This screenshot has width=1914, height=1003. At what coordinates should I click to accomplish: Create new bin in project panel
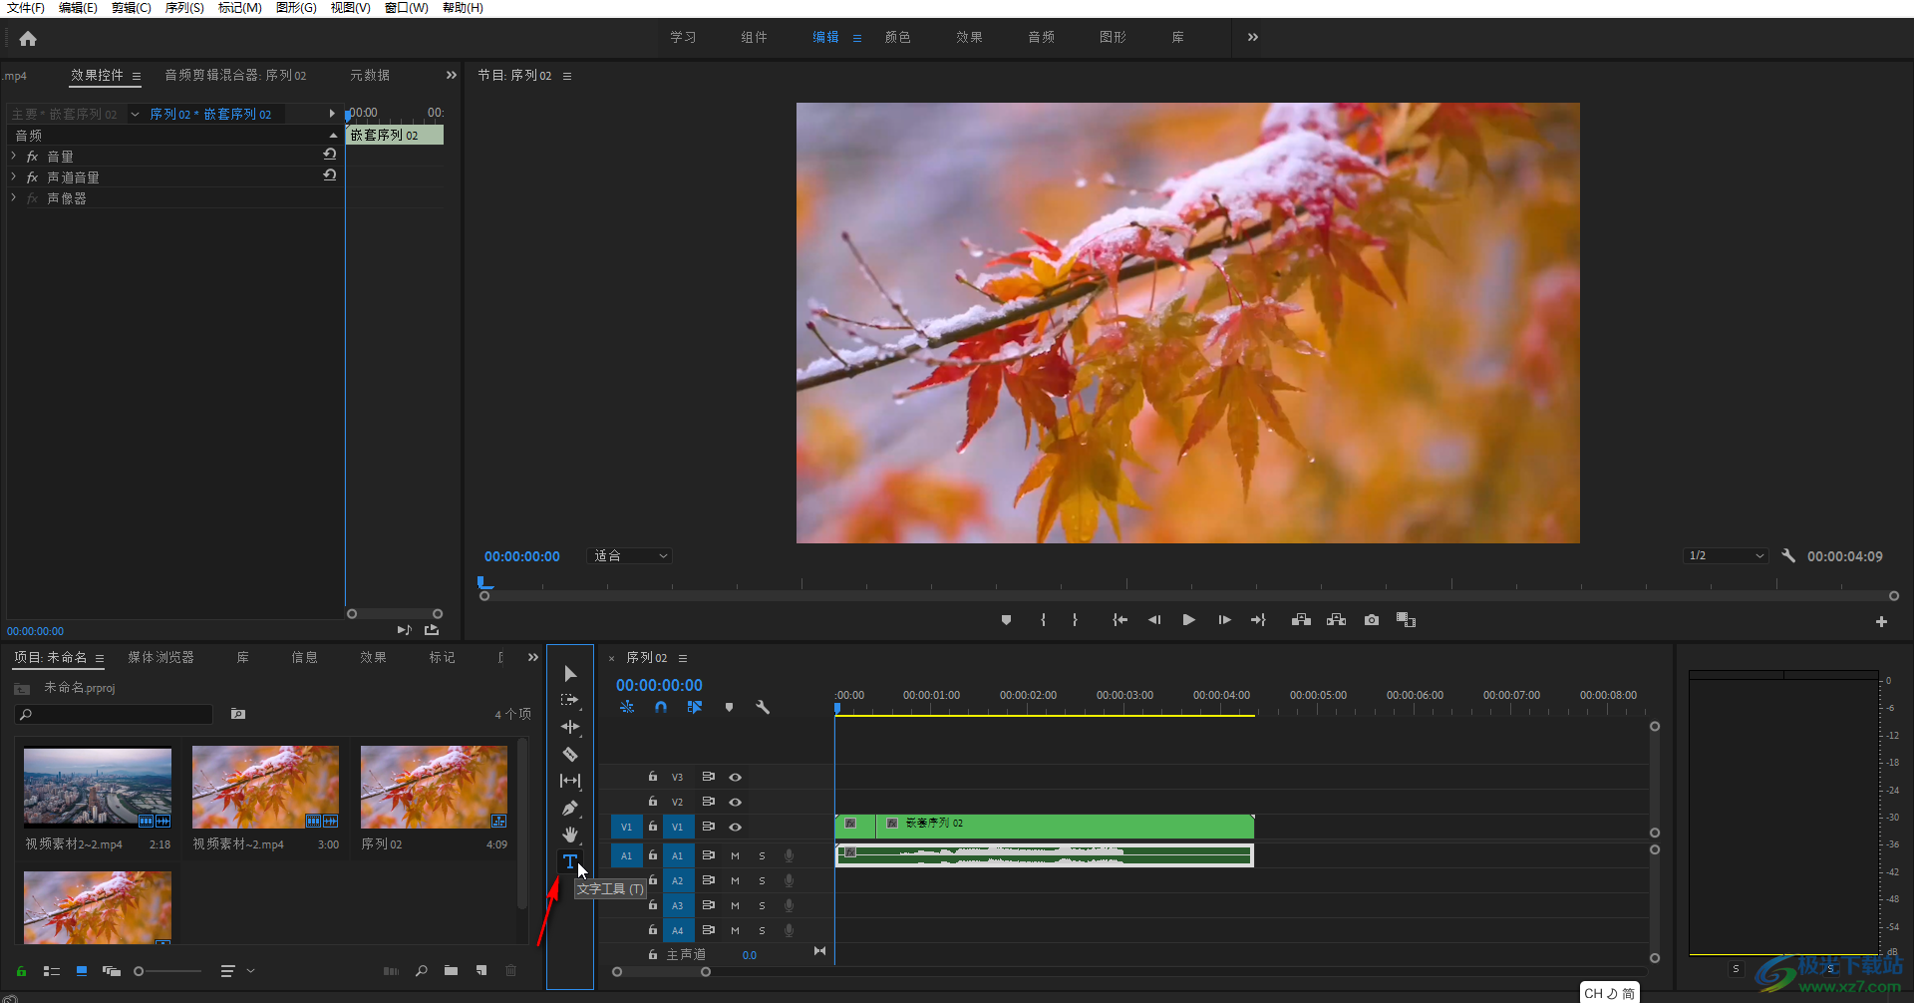click(x=452, y=970)
